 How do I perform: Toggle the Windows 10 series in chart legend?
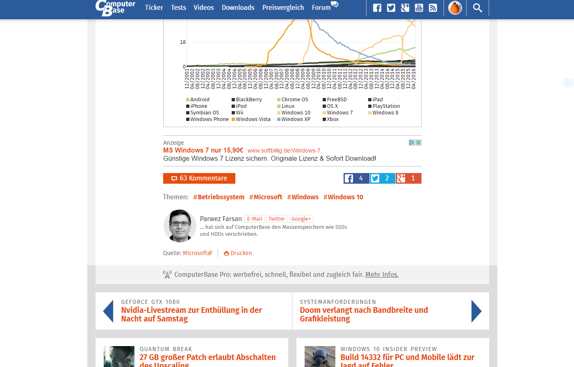[294, 113]
